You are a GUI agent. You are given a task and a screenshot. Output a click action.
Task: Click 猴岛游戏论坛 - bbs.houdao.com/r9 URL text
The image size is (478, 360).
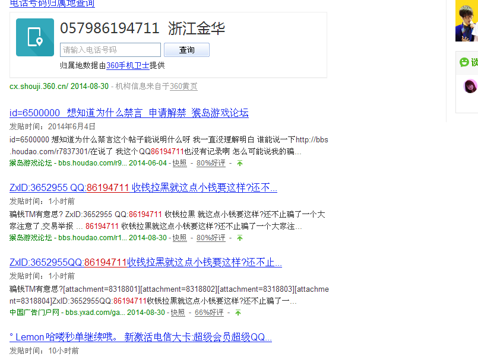[68, 163]
